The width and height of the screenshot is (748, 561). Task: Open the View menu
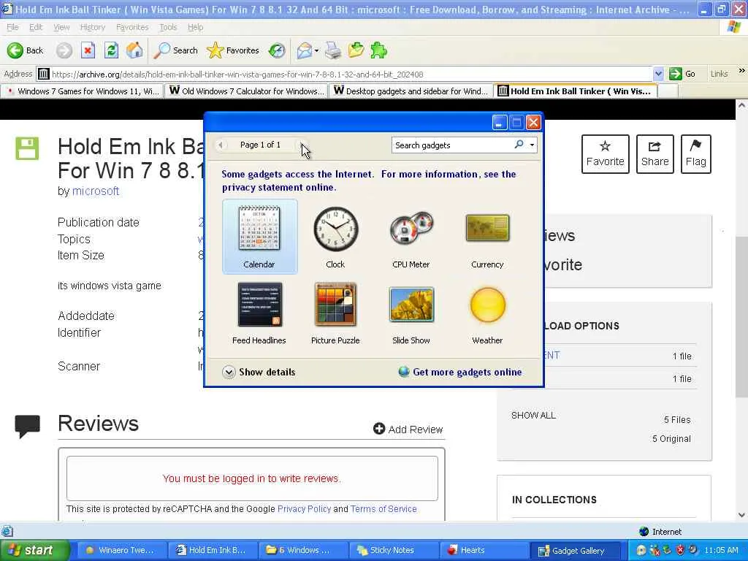pos(61,27)
